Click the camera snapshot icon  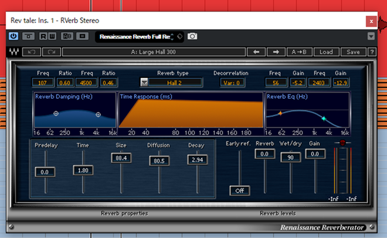pos(192,36)
